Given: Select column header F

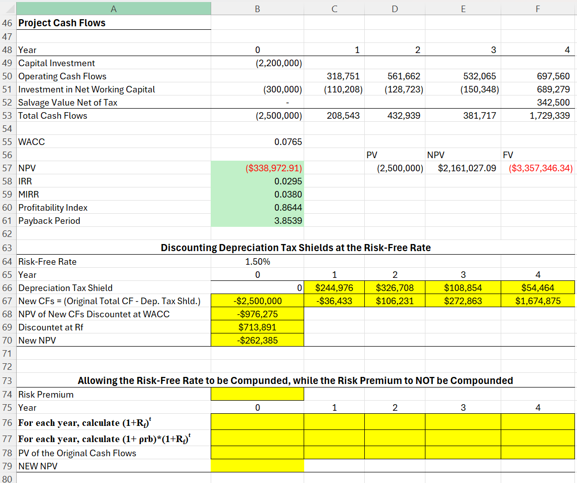Looking at the screenshot, I should [537, 8].
